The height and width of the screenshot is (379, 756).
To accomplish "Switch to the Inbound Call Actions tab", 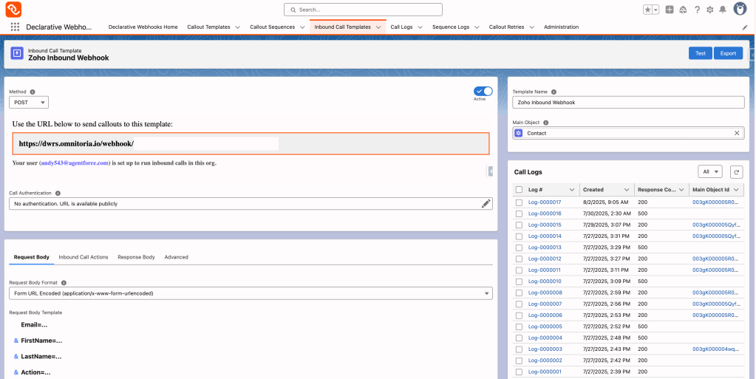I will tap(84, 257).
